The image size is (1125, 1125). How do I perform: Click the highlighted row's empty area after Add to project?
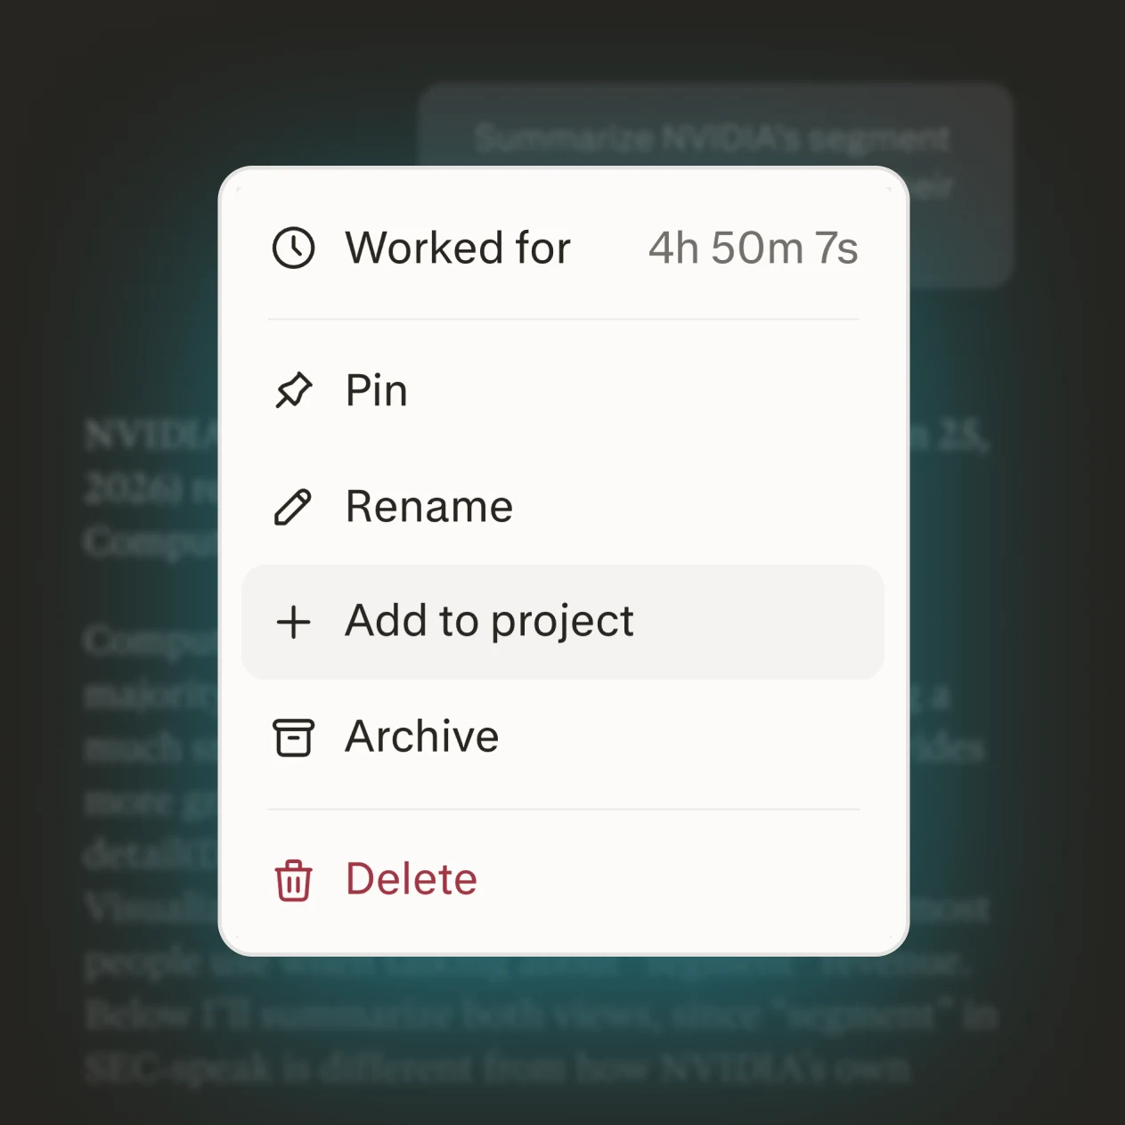click(x=757, y=622)
